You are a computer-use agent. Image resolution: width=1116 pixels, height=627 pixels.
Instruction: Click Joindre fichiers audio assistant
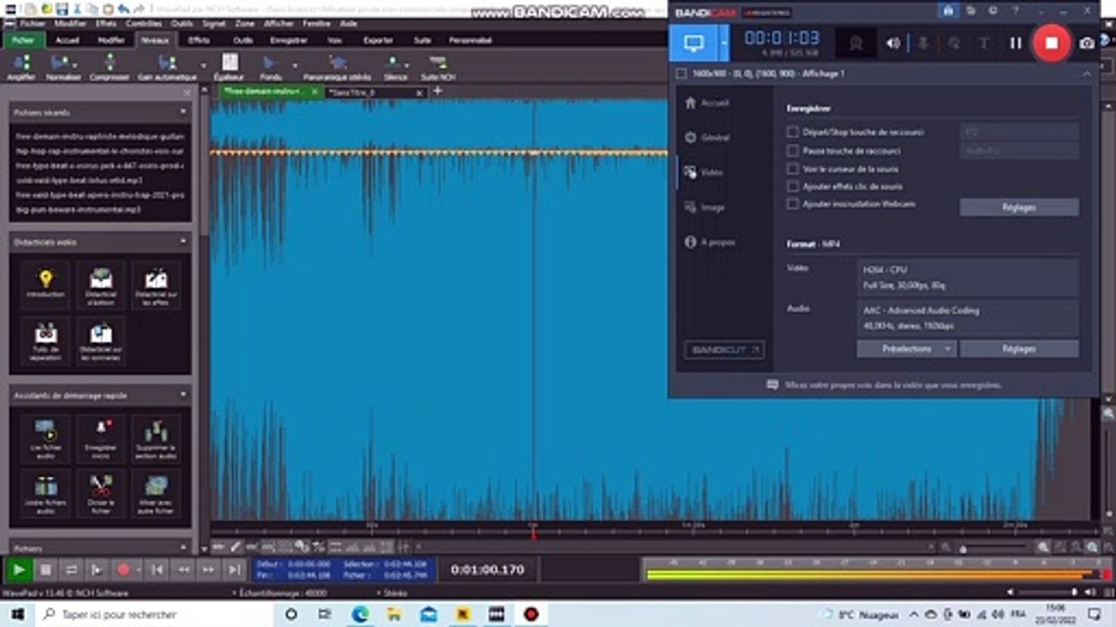[x=45, y=495]
